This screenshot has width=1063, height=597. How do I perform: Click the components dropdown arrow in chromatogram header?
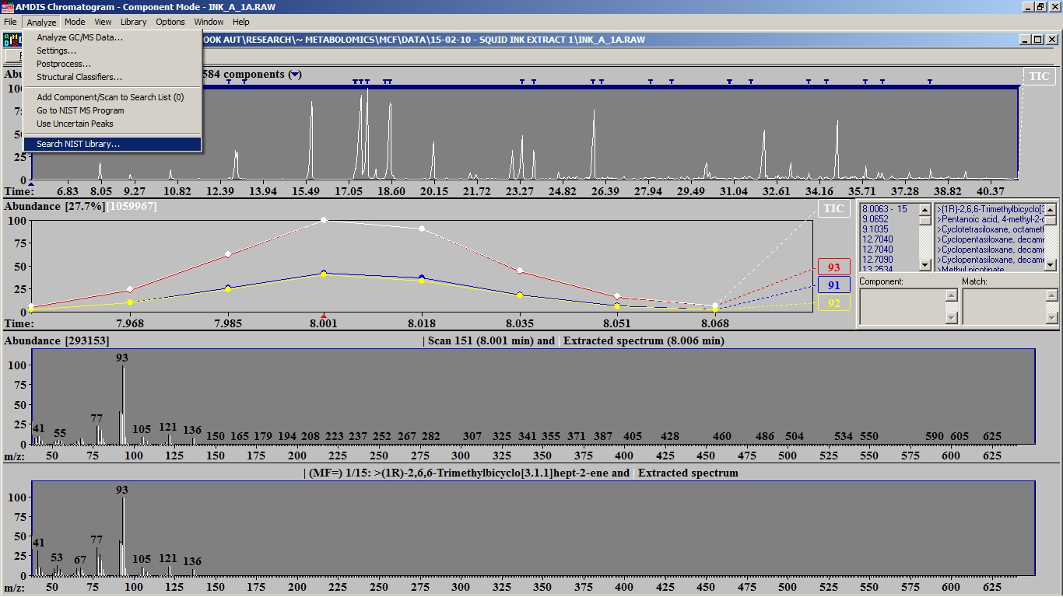click(x=294, y=75)
